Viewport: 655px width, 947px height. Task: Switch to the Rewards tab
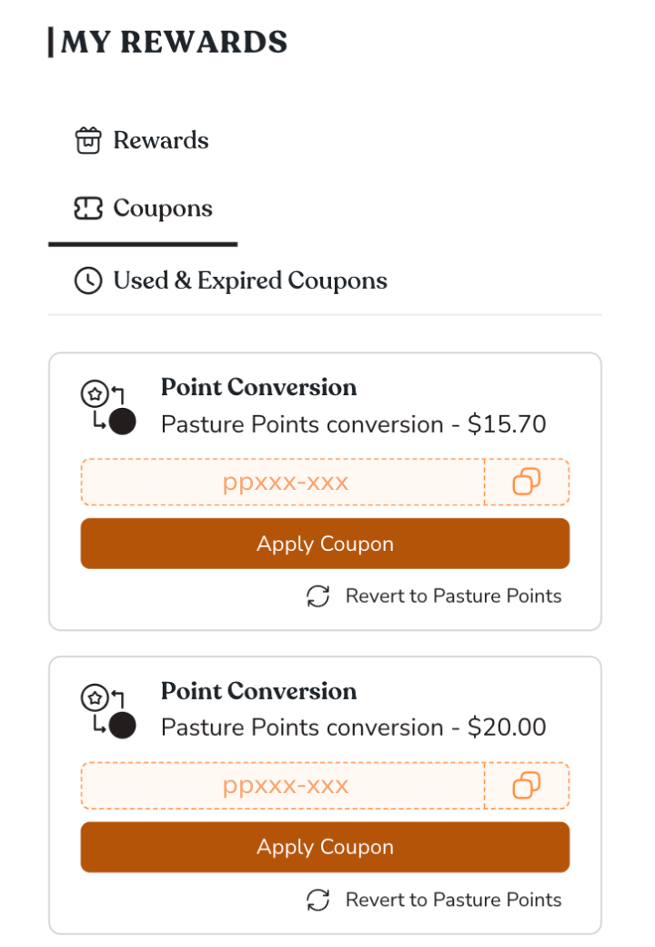[x=160, y=139]
